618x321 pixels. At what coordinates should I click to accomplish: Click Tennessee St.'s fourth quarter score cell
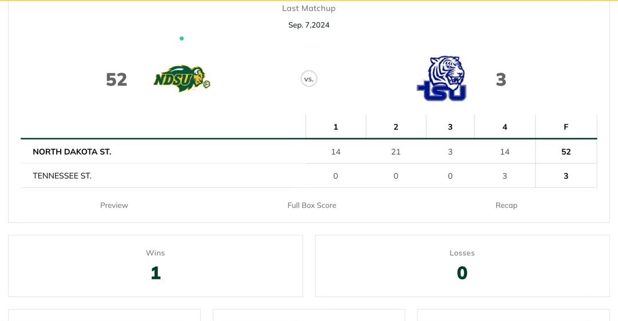(x=505, y=176)
